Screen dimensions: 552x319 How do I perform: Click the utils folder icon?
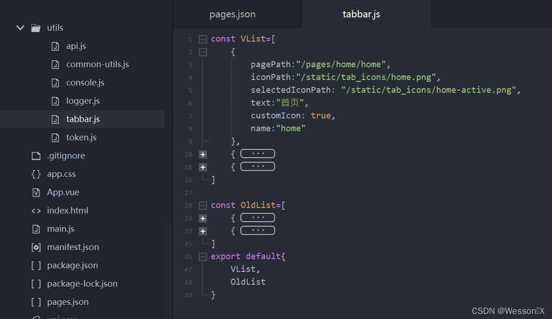pos(36,28)
